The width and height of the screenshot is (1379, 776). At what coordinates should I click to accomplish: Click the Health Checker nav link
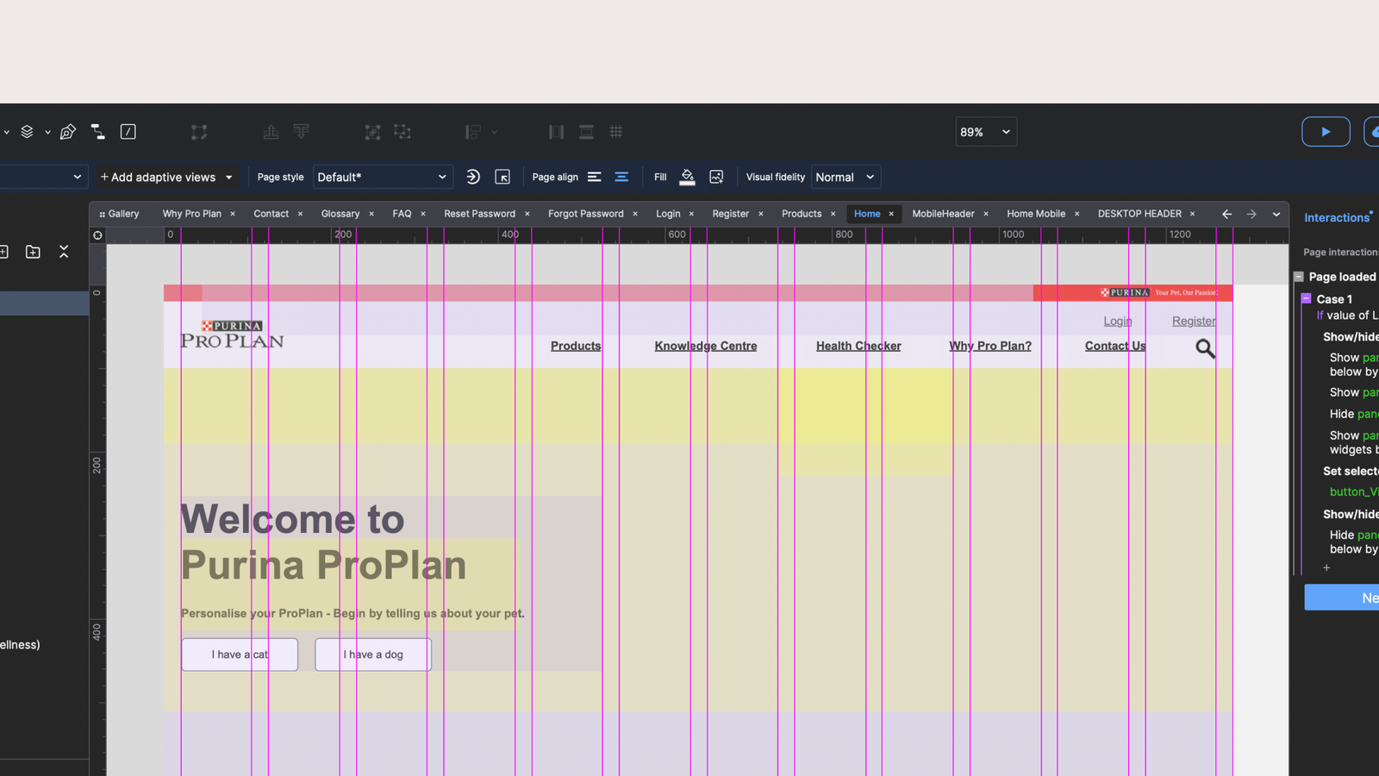(x=858, y=346)
